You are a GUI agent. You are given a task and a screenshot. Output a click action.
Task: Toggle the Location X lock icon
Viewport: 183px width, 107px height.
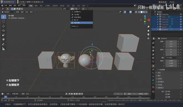pos(178,42)
